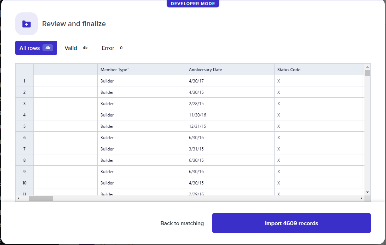The height and width of the screenshot is (245, 386).
Task: Open the Error rows tab
Action: 112,48
